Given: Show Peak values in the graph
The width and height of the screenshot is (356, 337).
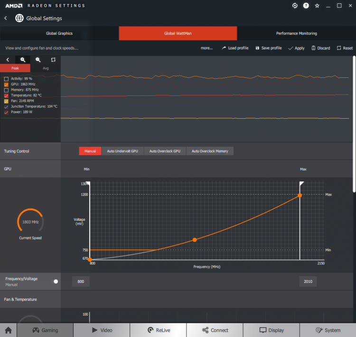Looking at the screenshot, I should (15, 68).
